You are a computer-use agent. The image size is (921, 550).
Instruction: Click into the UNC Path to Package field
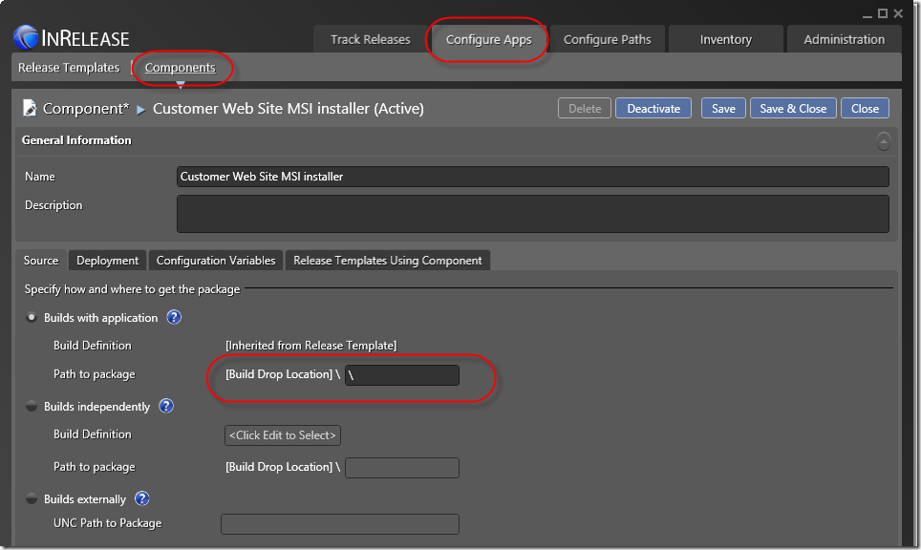click(340, 524)
